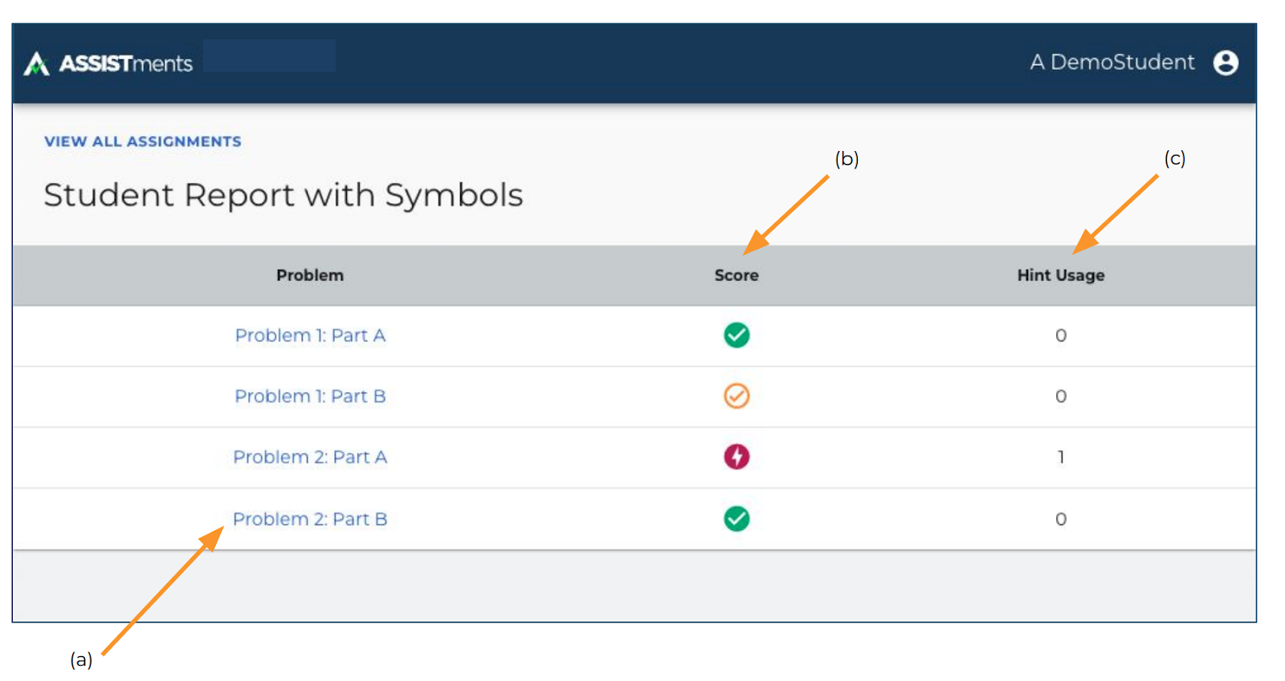Open Problem 1: Part A link

310,336
